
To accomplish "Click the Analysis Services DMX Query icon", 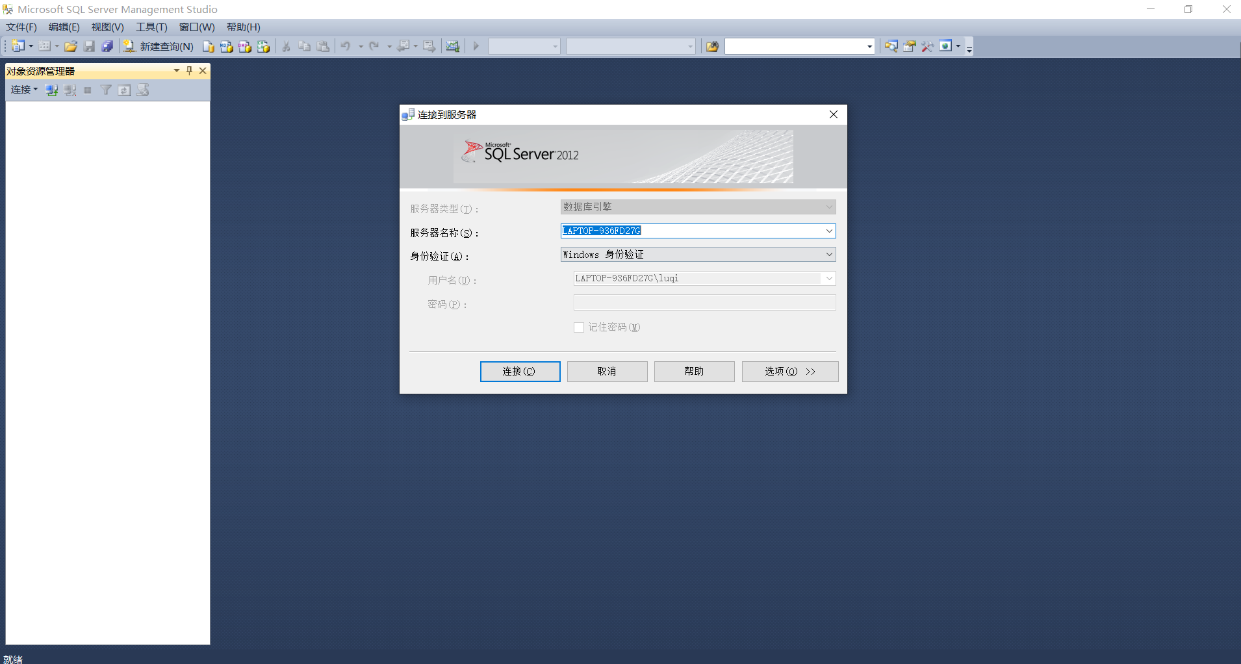I will tap(245, 46).
